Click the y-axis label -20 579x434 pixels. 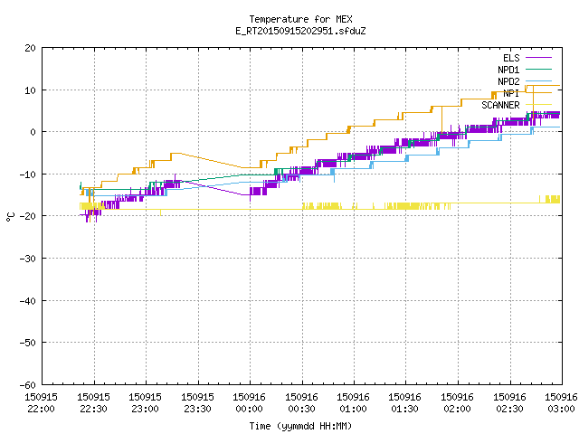(x=28, y=216)
